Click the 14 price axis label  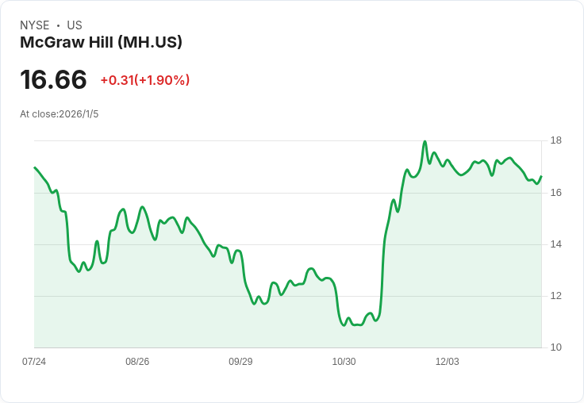click(555, 244)
